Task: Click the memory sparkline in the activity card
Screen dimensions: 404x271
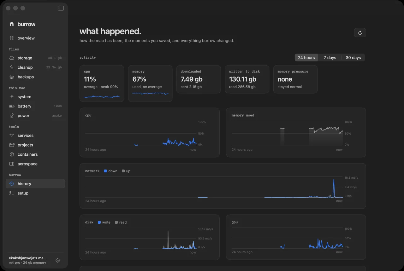Action: click(x=150, y=94)
